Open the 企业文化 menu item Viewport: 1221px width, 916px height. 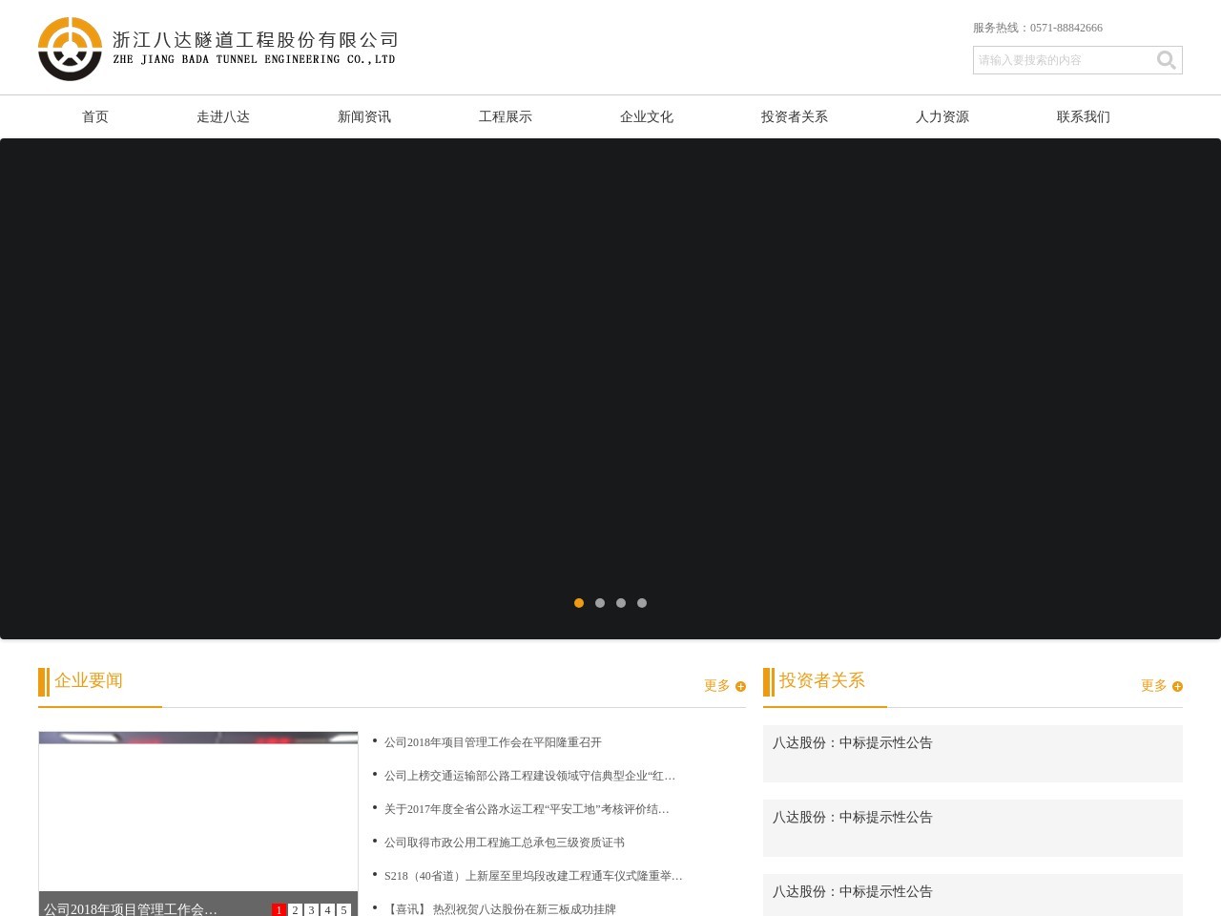647,116
